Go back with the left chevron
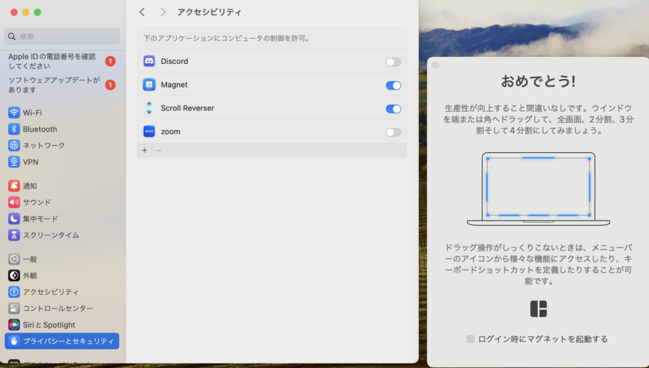The image size is (649, 368). pos(142,12)
